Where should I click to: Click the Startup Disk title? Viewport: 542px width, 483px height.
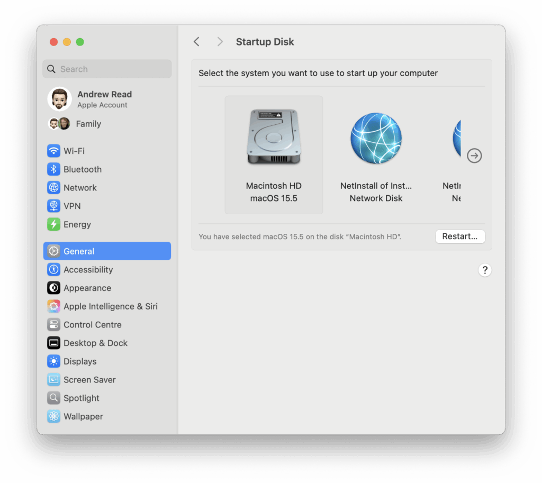point(265,42)
